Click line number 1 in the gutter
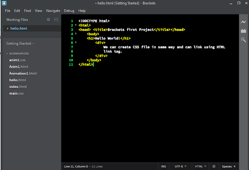Screen dimensions: 249x170 72,21
